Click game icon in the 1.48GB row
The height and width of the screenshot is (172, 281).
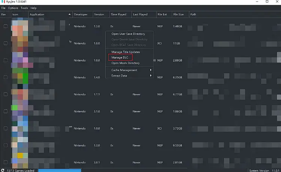coord(20,26)
